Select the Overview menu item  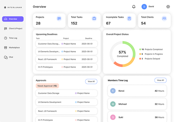pyautogui.click(x=13, y=19)
